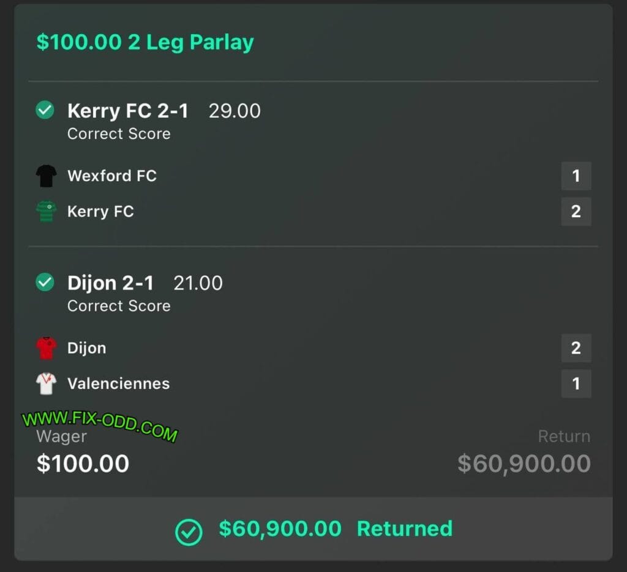Click the Kerry FC score box
627x572 pixels.
576,212
